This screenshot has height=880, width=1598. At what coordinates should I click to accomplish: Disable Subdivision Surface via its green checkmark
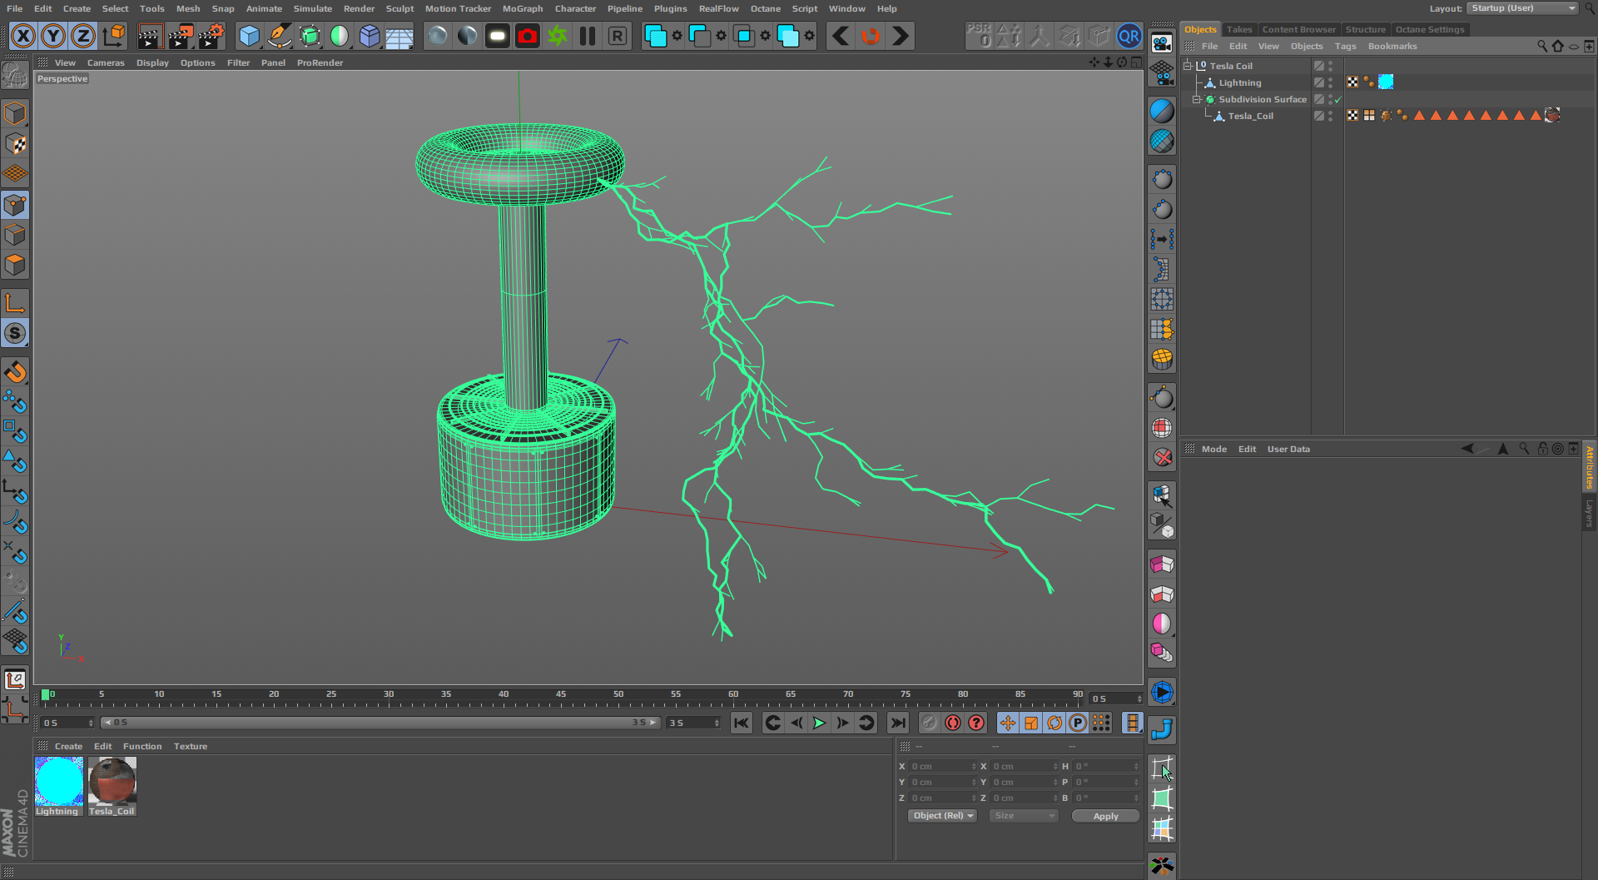click(x=1338, y=100)
